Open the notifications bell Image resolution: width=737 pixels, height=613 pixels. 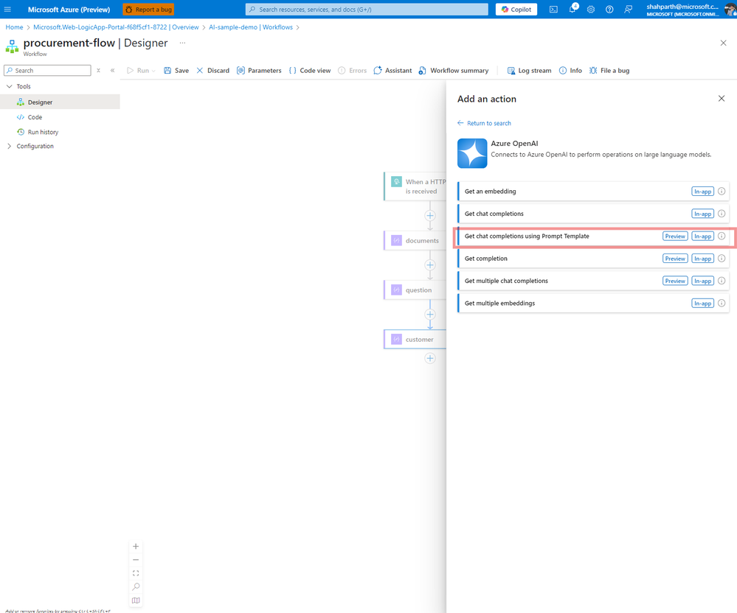572,10
